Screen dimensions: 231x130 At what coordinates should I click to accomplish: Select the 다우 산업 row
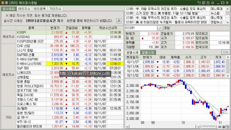tap(70, 46)
